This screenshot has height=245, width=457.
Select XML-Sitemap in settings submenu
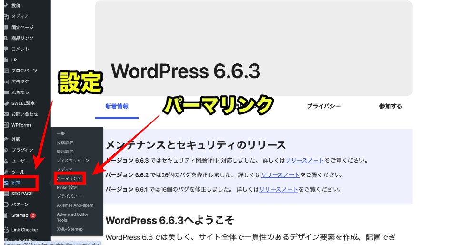[70, 229]
